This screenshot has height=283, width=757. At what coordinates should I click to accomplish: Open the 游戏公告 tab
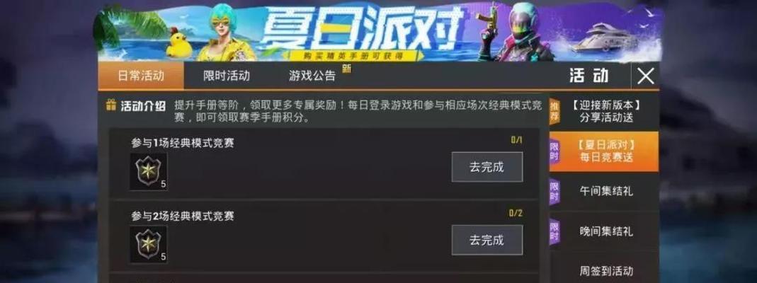coord(312,76)
